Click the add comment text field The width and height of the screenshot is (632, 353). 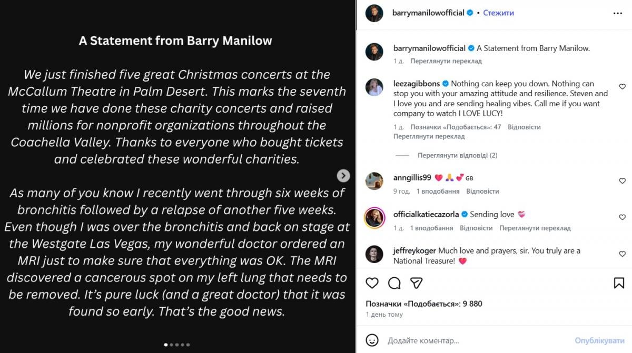474,340
